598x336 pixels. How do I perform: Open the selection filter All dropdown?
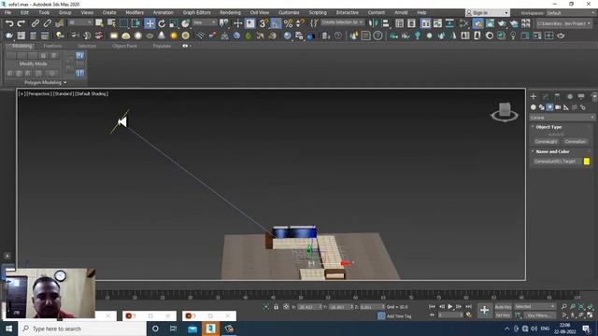coord(80,22)
